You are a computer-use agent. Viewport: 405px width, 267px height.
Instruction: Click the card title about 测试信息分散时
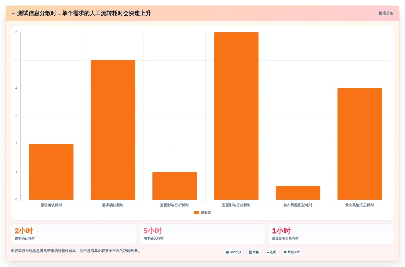pyautogui.click(x=84, y=13)
